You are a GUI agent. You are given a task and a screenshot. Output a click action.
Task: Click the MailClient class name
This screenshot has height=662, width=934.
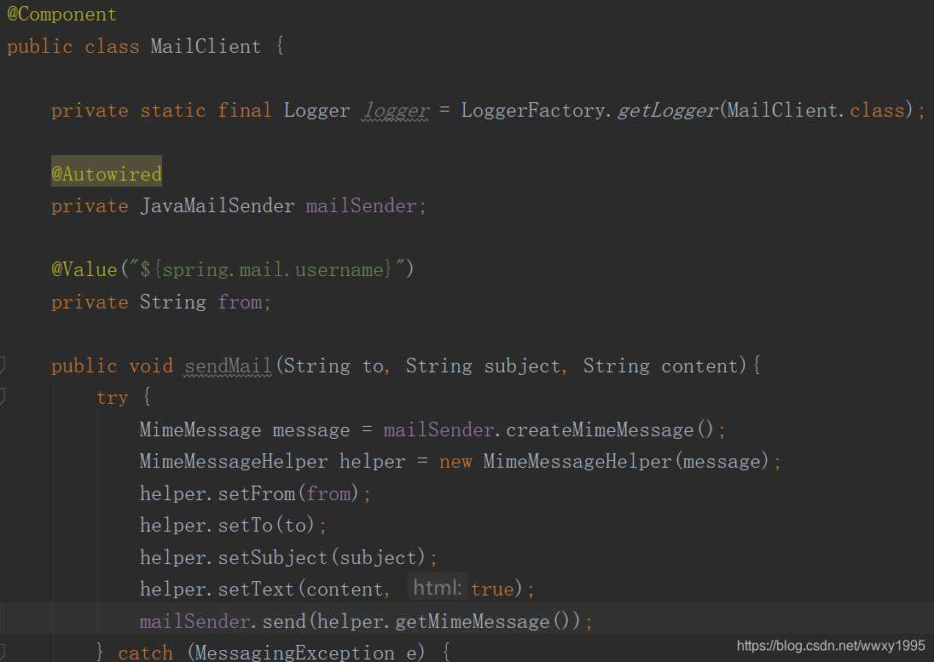pyautogui.click(x=205, y=46)
